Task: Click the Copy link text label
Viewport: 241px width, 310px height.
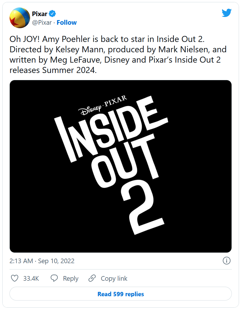Action: click(114, 278)
